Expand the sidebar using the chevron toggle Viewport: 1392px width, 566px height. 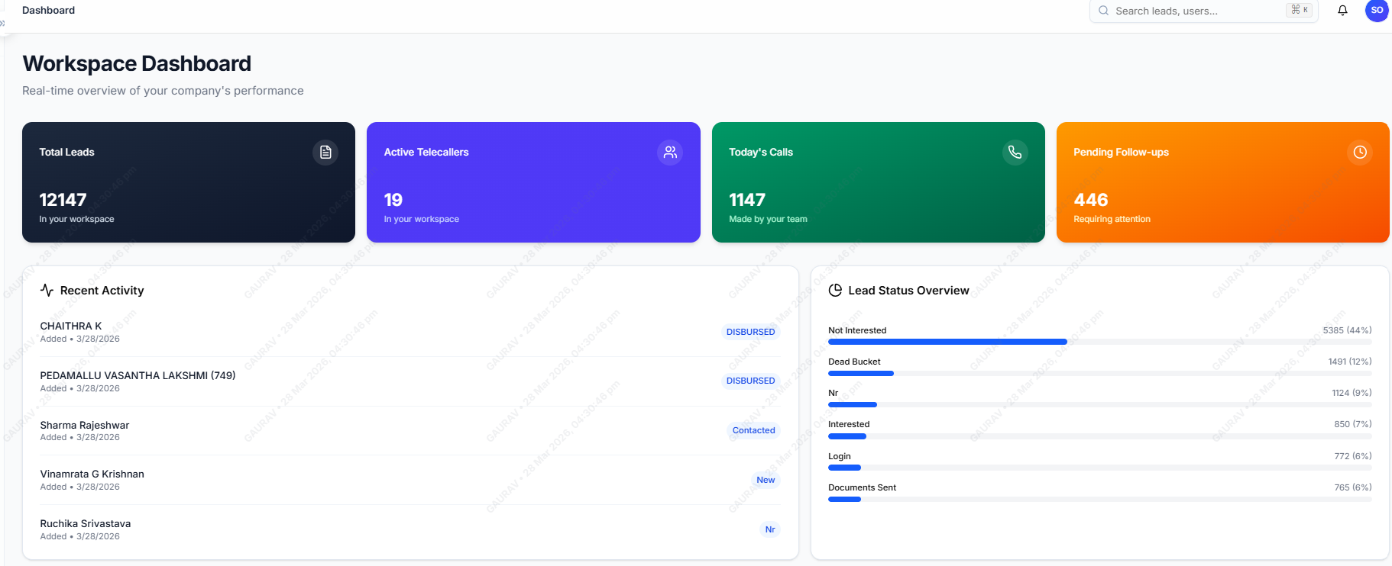point(2,24)
